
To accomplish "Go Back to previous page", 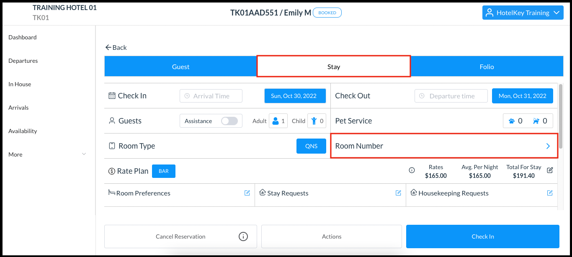I will pyautogui.click(x=116, y=48).
